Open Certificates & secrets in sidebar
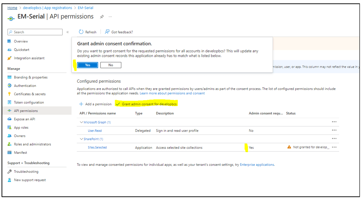Image resolution: width=361 pixels, height=199 pixels. [30, 94]
